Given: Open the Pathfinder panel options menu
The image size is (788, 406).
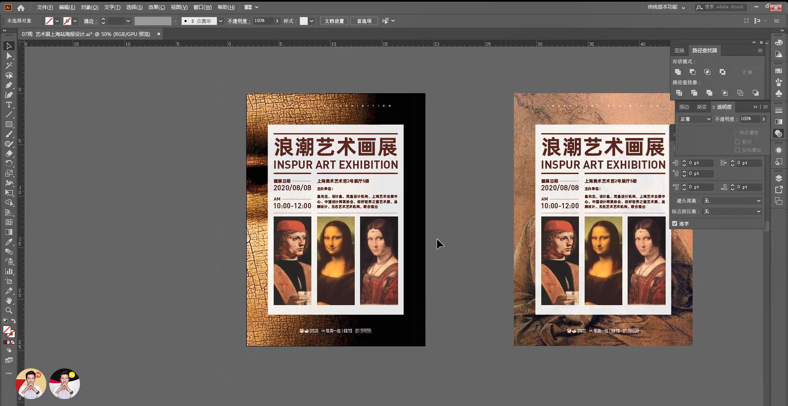Looking at the screenshot, I should [760, 50].
